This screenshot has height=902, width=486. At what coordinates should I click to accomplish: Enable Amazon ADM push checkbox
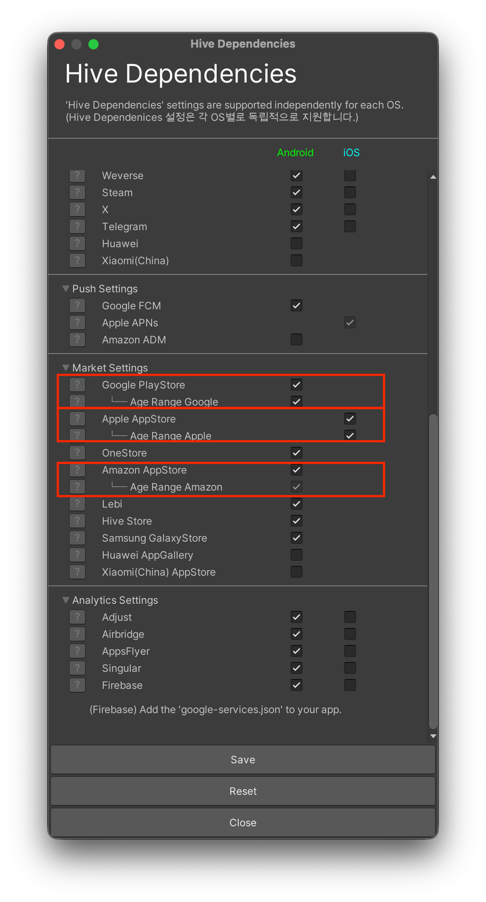[297, 340]
